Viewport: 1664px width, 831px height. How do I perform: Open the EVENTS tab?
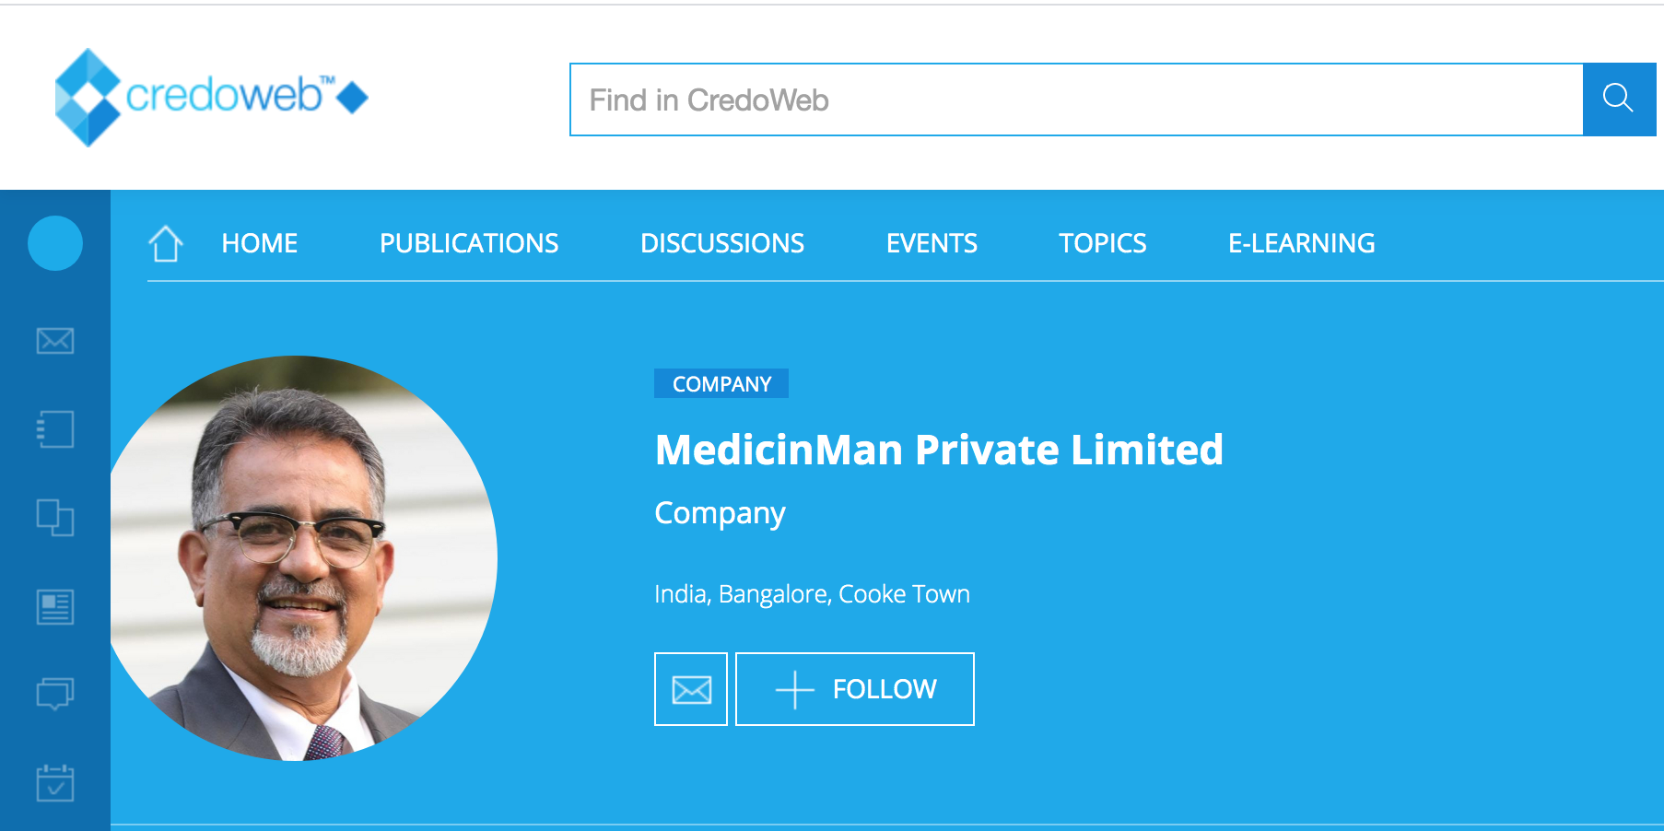932,243
